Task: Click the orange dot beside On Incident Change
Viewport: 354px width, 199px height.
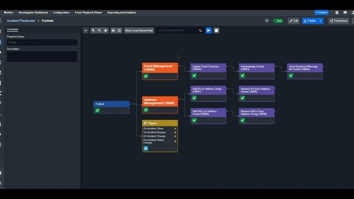Action: pos(175,137)
